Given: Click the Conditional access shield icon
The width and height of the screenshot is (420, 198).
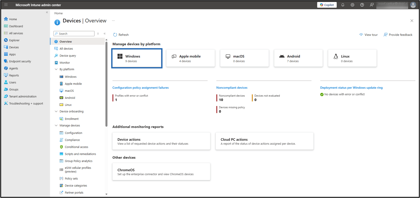Looking at the screenshot, I should 62,147.
